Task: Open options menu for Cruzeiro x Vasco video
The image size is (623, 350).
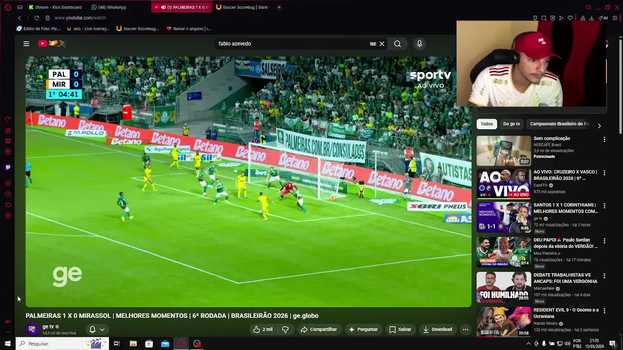Action: pyautogui.click(x=605, y=173)
